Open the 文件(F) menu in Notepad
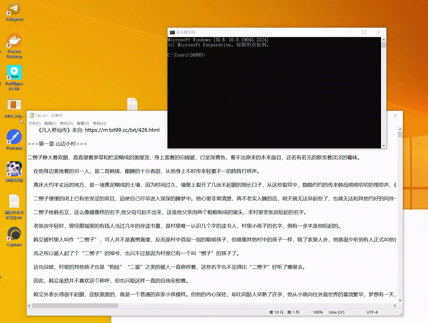Image resolution: width=428 pixels, height=323 pixels. pyautogui.click(x=34, y=123)
